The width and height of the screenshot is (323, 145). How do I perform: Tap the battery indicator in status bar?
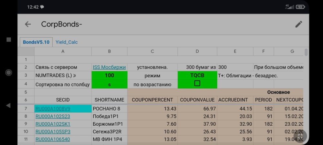point(300,7)
